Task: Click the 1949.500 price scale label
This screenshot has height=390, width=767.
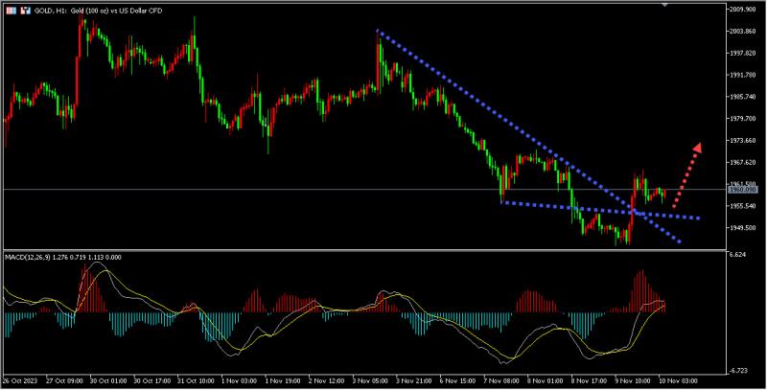Action: click(x=743, y=228)
